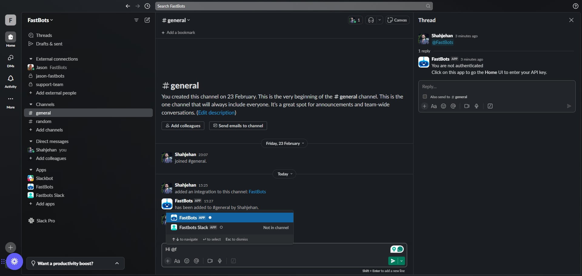Record video clip in message composer
Viewport: 582px width, 276px height.
pos(210,261)
